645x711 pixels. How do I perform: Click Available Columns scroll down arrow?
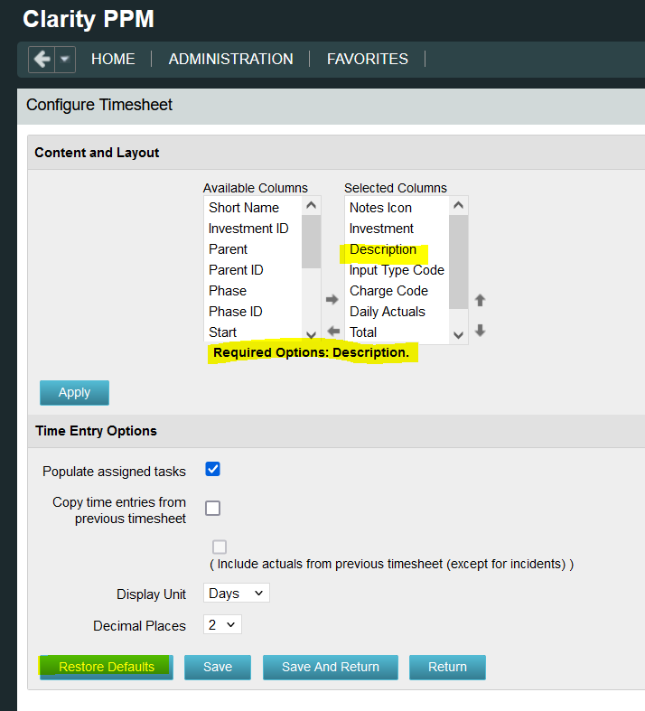click(x=311, y=334)
